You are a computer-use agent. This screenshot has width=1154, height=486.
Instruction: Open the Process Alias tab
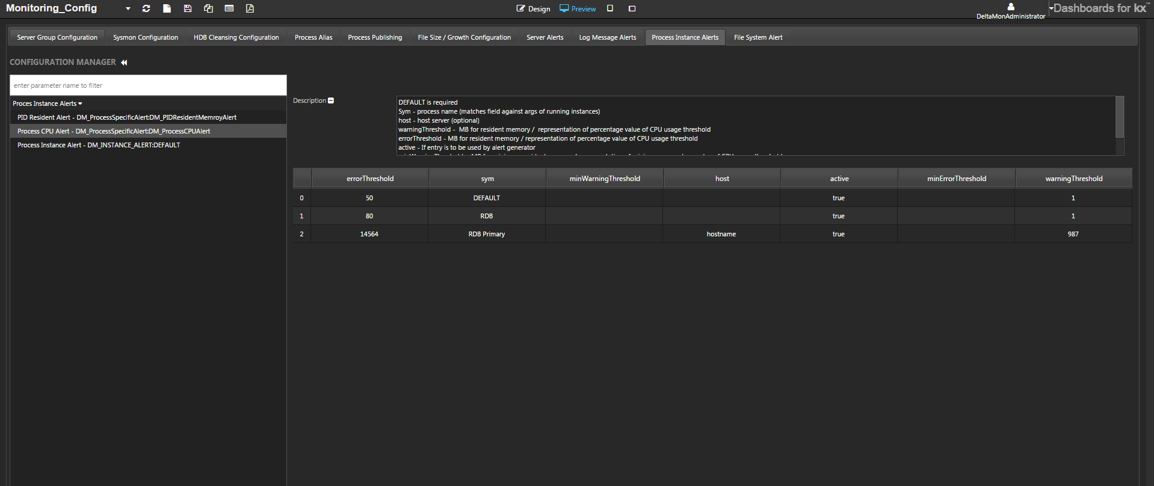313,37
